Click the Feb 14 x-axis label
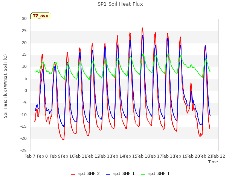241x181 pixels. click(118, 156)
